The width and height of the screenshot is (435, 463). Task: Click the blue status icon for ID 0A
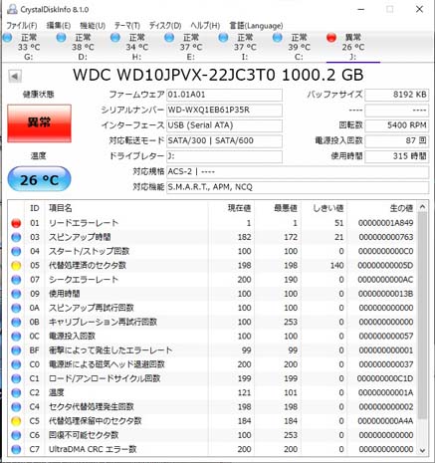click(x=16, y=308)
